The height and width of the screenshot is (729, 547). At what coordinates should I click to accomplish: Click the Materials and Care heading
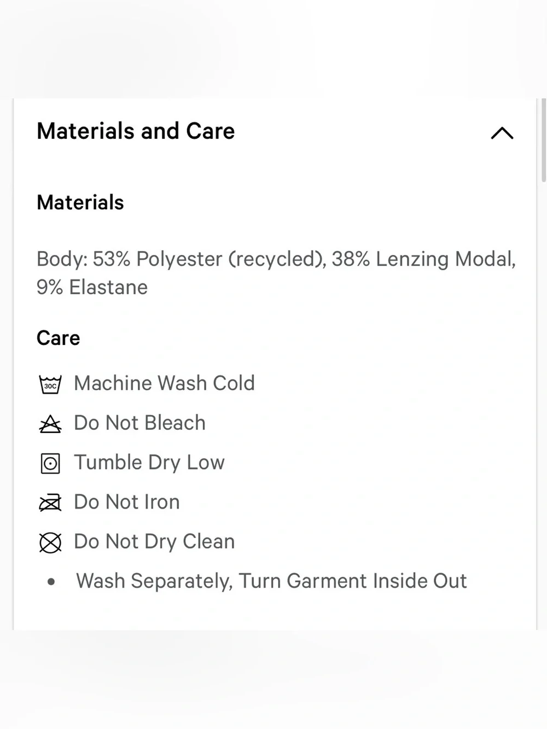coord(136,131)
